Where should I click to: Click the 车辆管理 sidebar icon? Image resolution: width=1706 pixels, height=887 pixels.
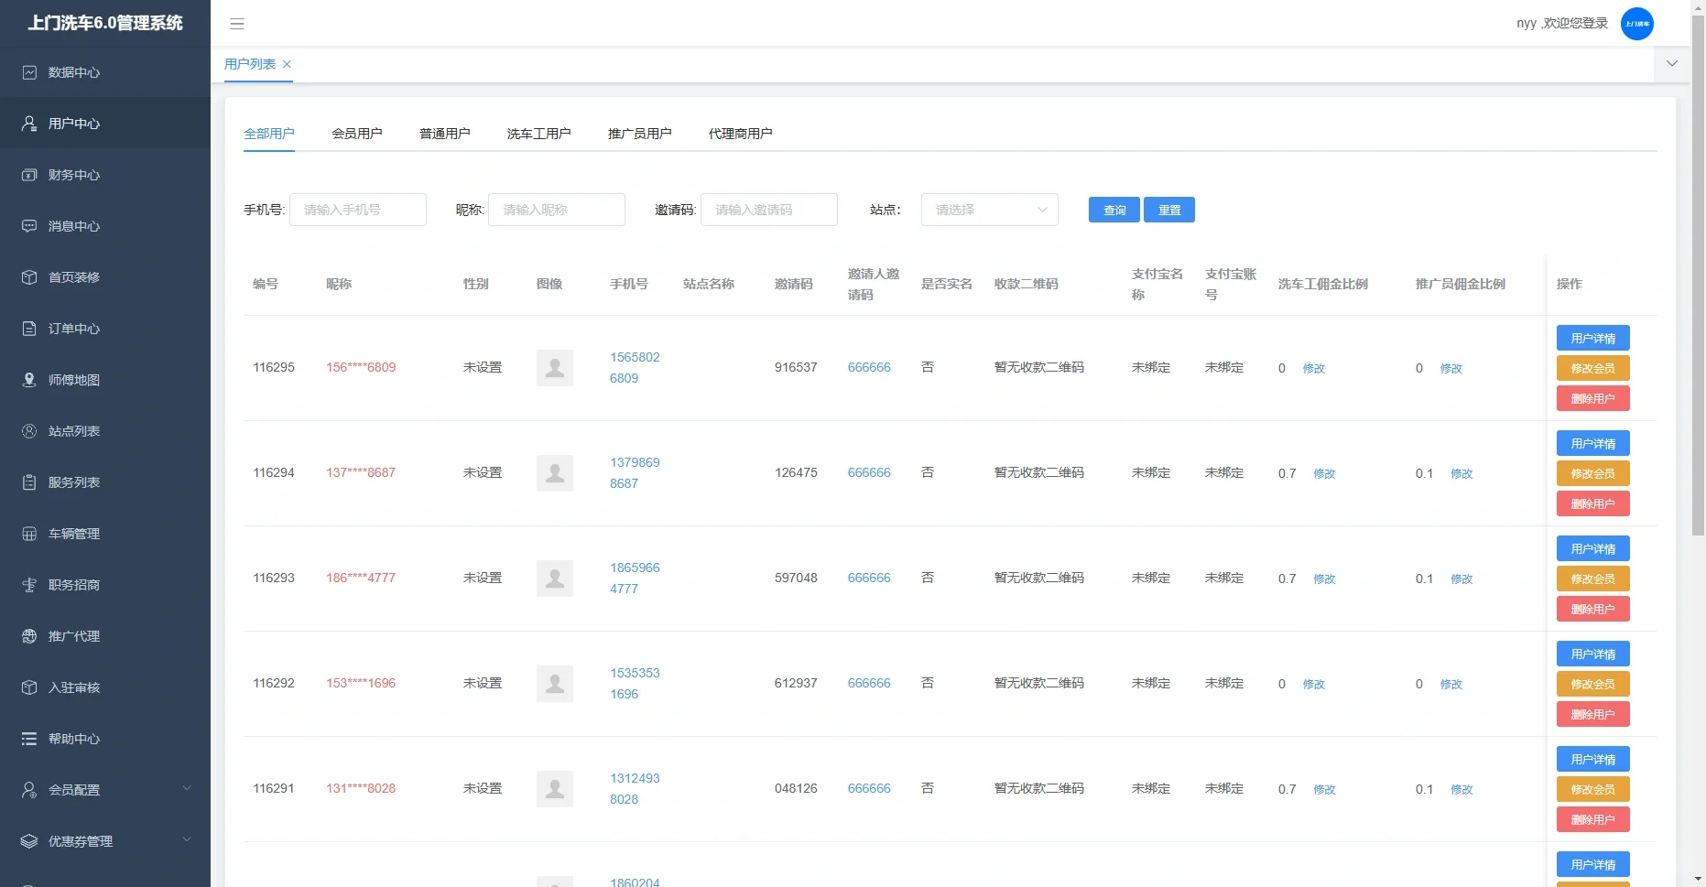[29, 534]
